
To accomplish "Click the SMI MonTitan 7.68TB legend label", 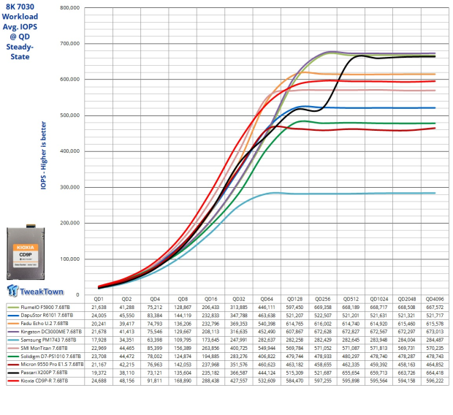I will (x=44, y=349).
